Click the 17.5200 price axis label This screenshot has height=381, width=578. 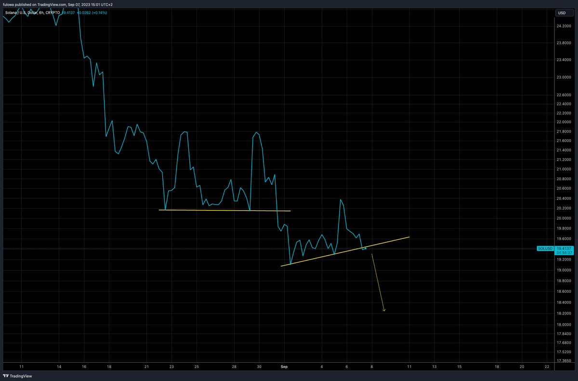(564, 352)
